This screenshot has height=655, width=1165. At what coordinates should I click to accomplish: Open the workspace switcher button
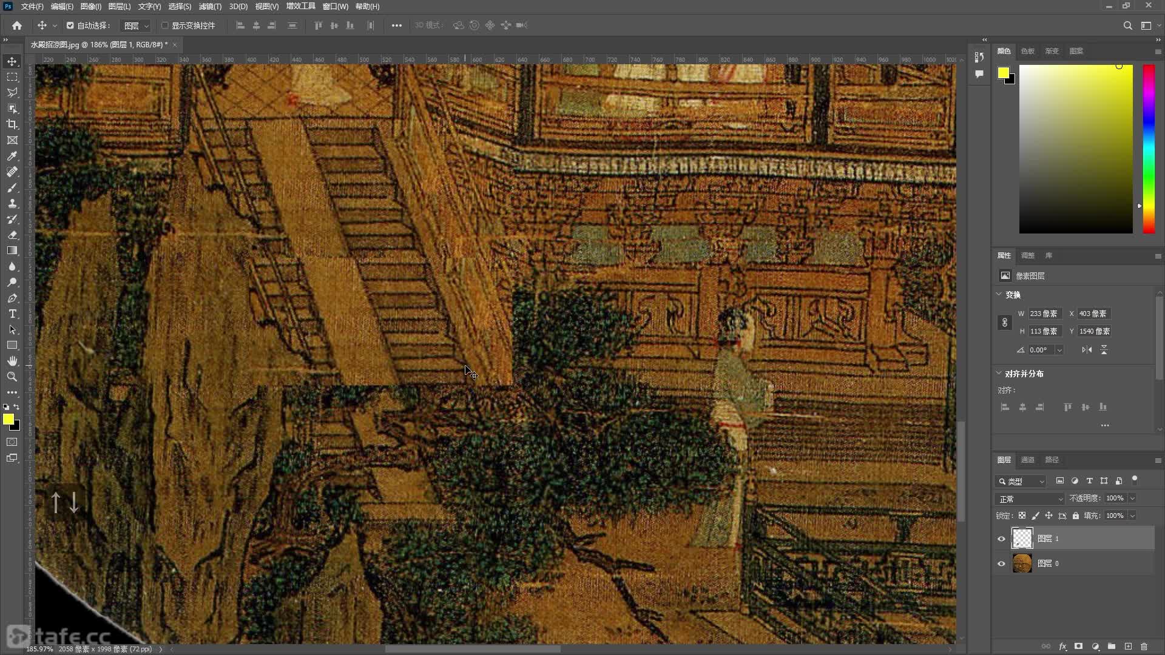1146,25
